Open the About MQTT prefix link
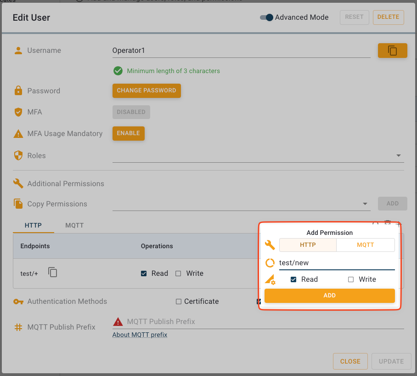 pyautogui.click(x=139, y=335)
